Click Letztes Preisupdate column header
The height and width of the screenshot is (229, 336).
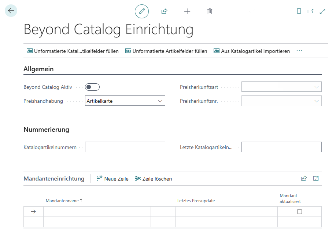click(x=196, y=201)
